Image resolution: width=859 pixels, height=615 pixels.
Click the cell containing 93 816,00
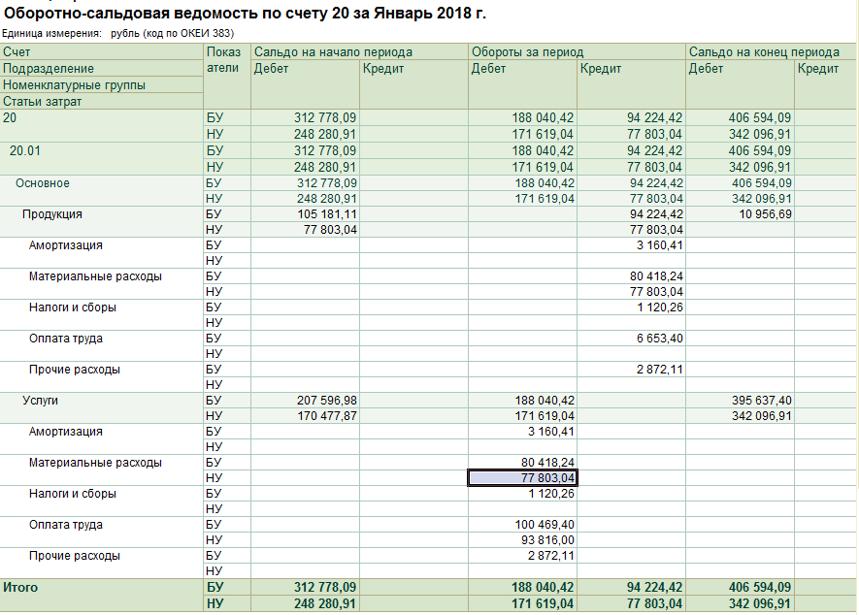click(545, 540)
